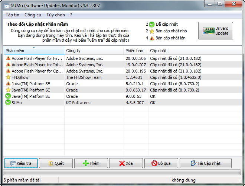Click version 20.0.0.306 cell

click(135, 58)
